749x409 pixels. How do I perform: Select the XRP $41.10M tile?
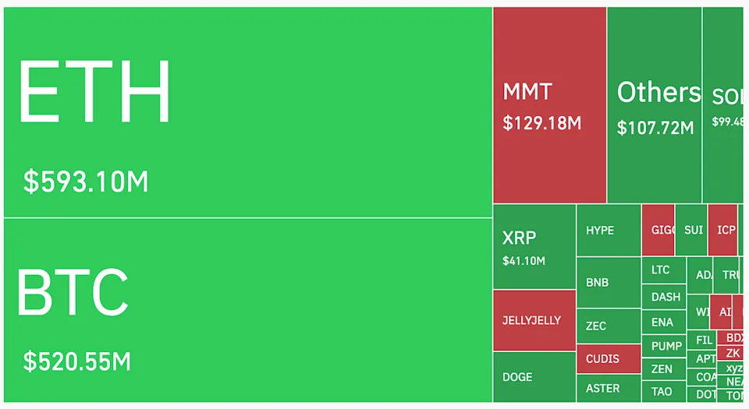coord(534,247)
